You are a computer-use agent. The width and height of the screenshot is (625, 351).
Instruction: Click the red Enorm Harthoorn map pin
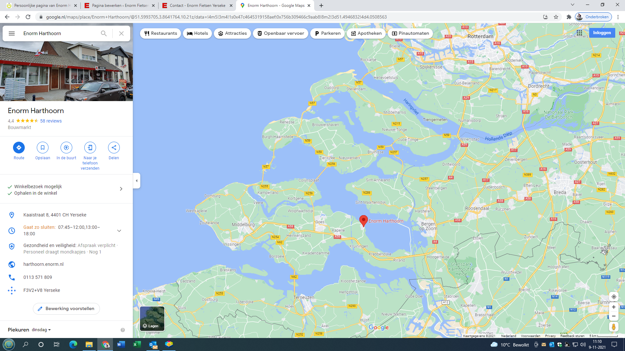pos(364,221)
